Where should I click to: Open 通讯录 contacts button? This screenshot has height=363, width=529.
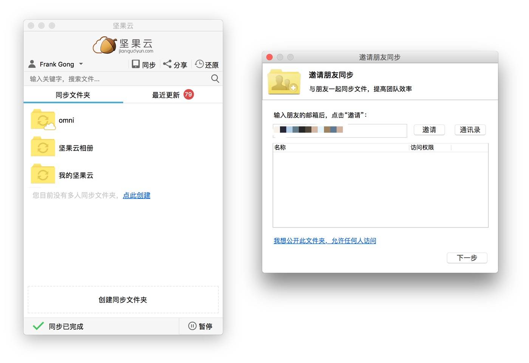coord(470,130)
